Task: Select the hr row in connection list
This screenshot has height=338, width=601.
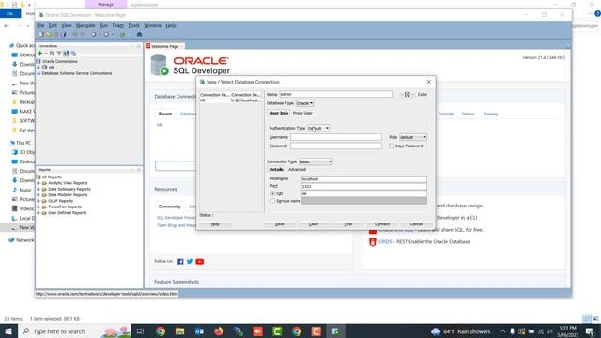Action: coord(230,100)
